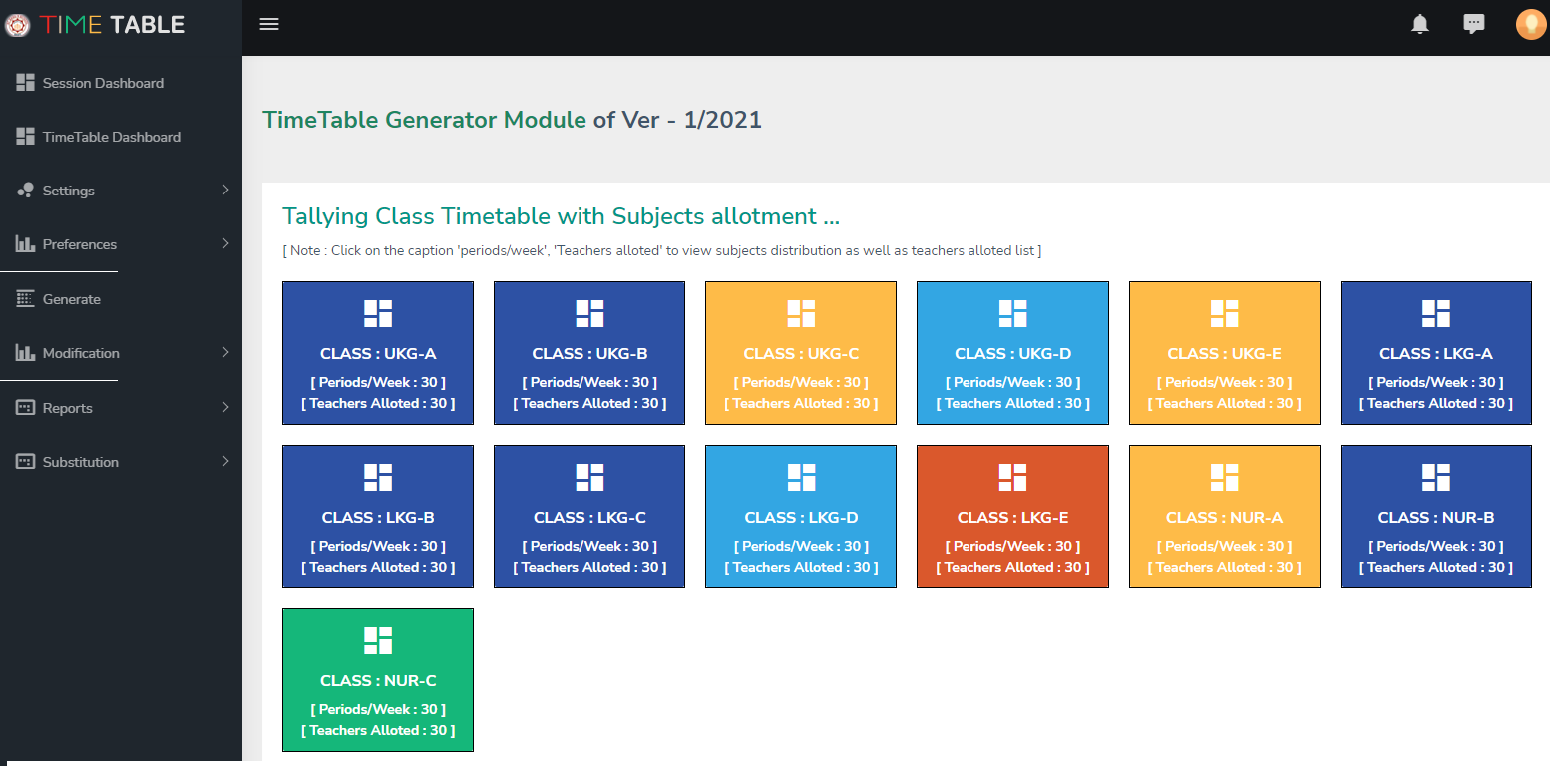Click the Preferences bar chart icon
1550x766 pixels.
click(x=26, y=244)
